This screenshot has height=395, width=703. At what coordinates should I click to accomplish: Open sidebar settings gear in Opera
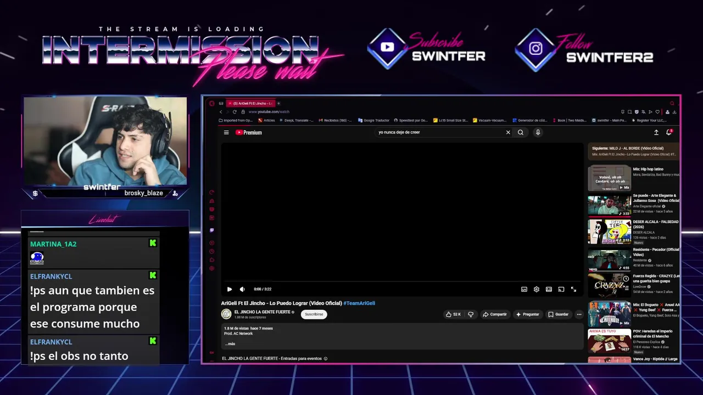coord(211,269)
